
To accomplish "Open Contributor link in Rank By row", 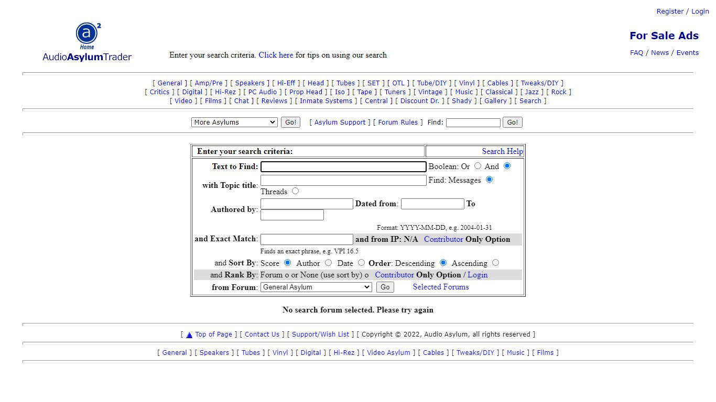I will click(394, 275).
